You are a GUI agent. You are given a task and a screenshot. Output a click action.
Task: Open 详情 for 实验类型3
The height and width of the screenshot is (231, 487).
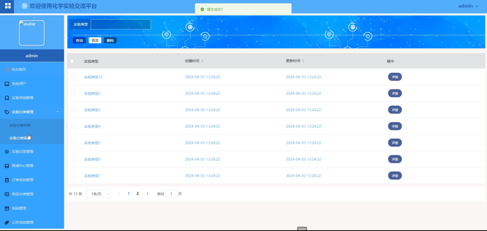coord(395,110)
